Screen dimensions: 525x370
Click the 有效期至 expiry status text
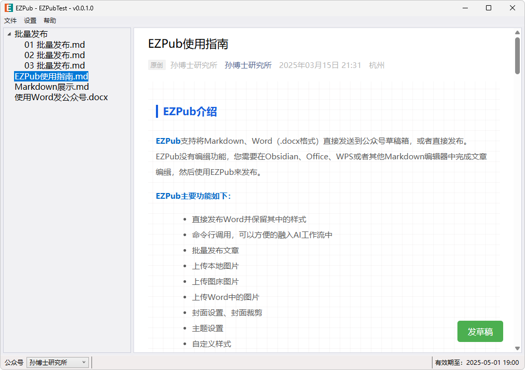click(477, 362)
